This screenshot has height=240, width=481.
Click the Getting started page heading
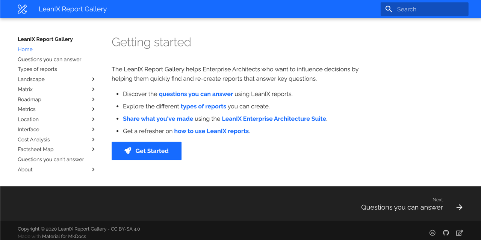(151, 42)
